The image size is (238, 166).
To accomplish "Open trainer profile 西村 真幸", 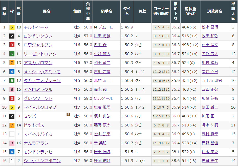I will coord(210,134).
